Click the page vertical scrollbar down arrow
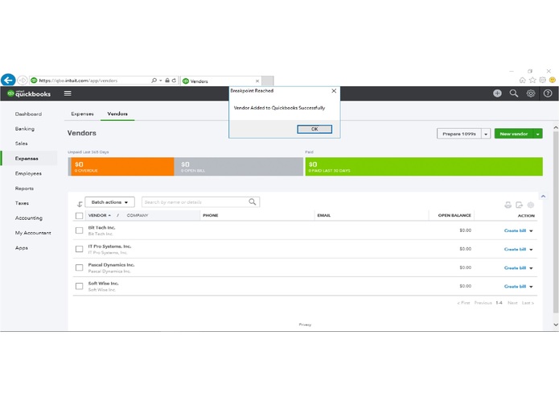The width and height of the screenshot is (559, 398). coord(556,325)
